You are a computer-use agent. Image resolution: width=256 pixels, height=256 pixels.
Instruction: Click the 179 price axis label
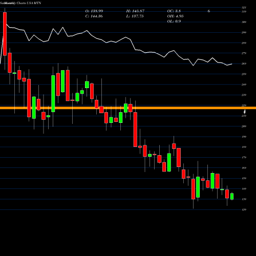click(244, 157)
